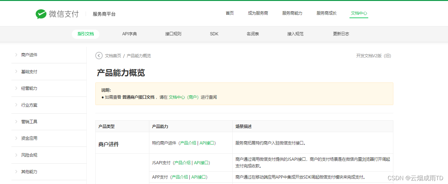
Task: Expand the 经营能力 sidebar chevron
Action: pos(16,88)
